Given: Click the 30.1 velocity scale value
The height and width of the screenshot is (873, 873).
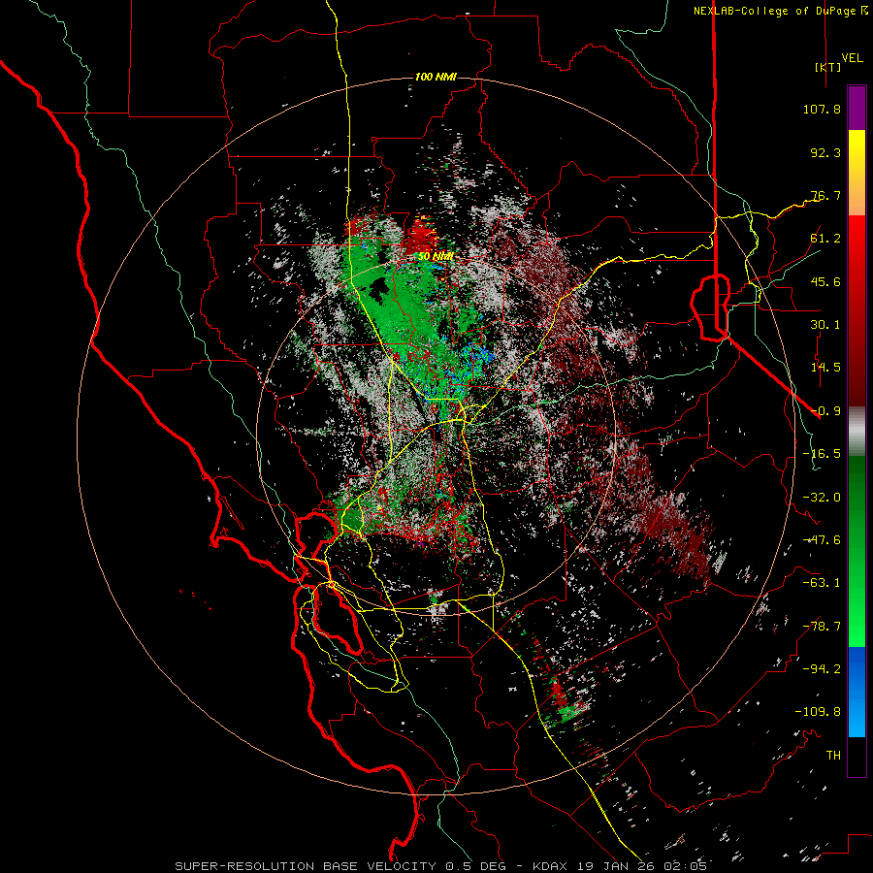Looking at the screenshot, I should pyautogui.click(x=825, y=325).
